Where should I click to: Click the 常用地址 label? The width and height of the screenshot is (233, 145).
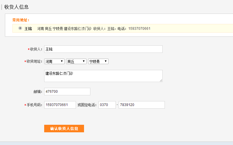(20, 20)
